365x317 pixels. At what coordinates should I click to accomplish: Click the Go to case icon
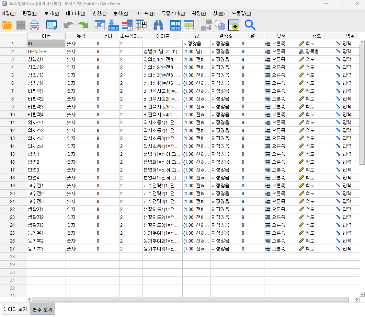[x=100, y=25]
